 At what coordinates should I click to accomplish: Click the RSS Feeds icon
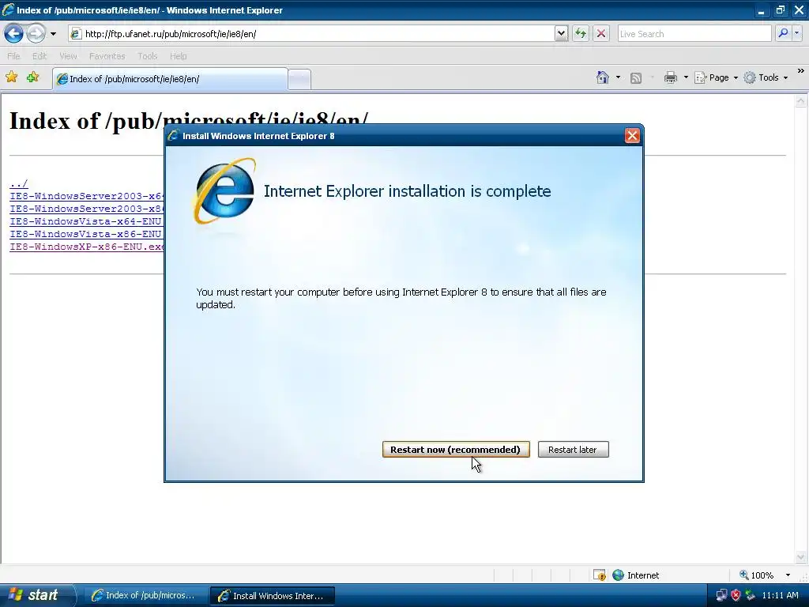[x=636, y=78]
